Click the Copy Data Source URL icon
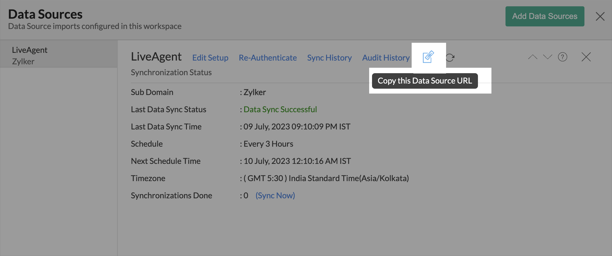 click(428, 57)
